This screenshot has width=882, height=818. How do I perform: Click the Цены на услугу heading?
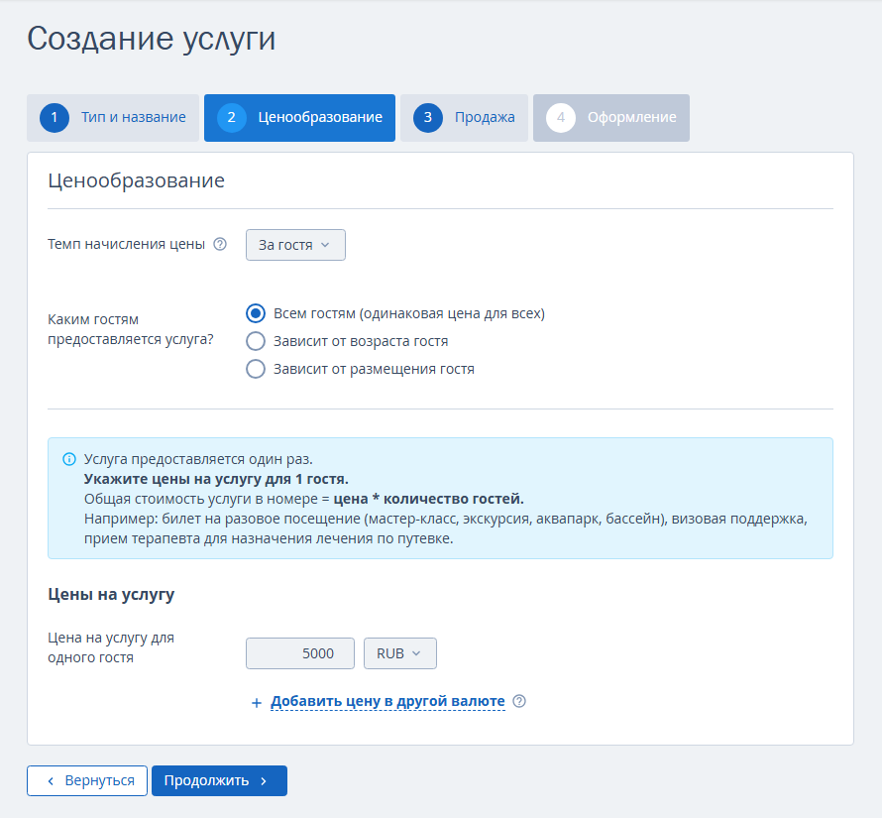click(111, 595)
